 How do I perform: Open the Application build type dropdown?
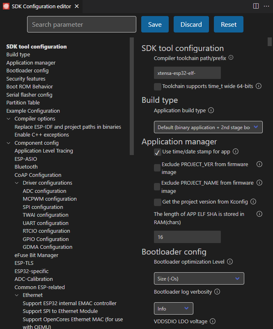208,127
